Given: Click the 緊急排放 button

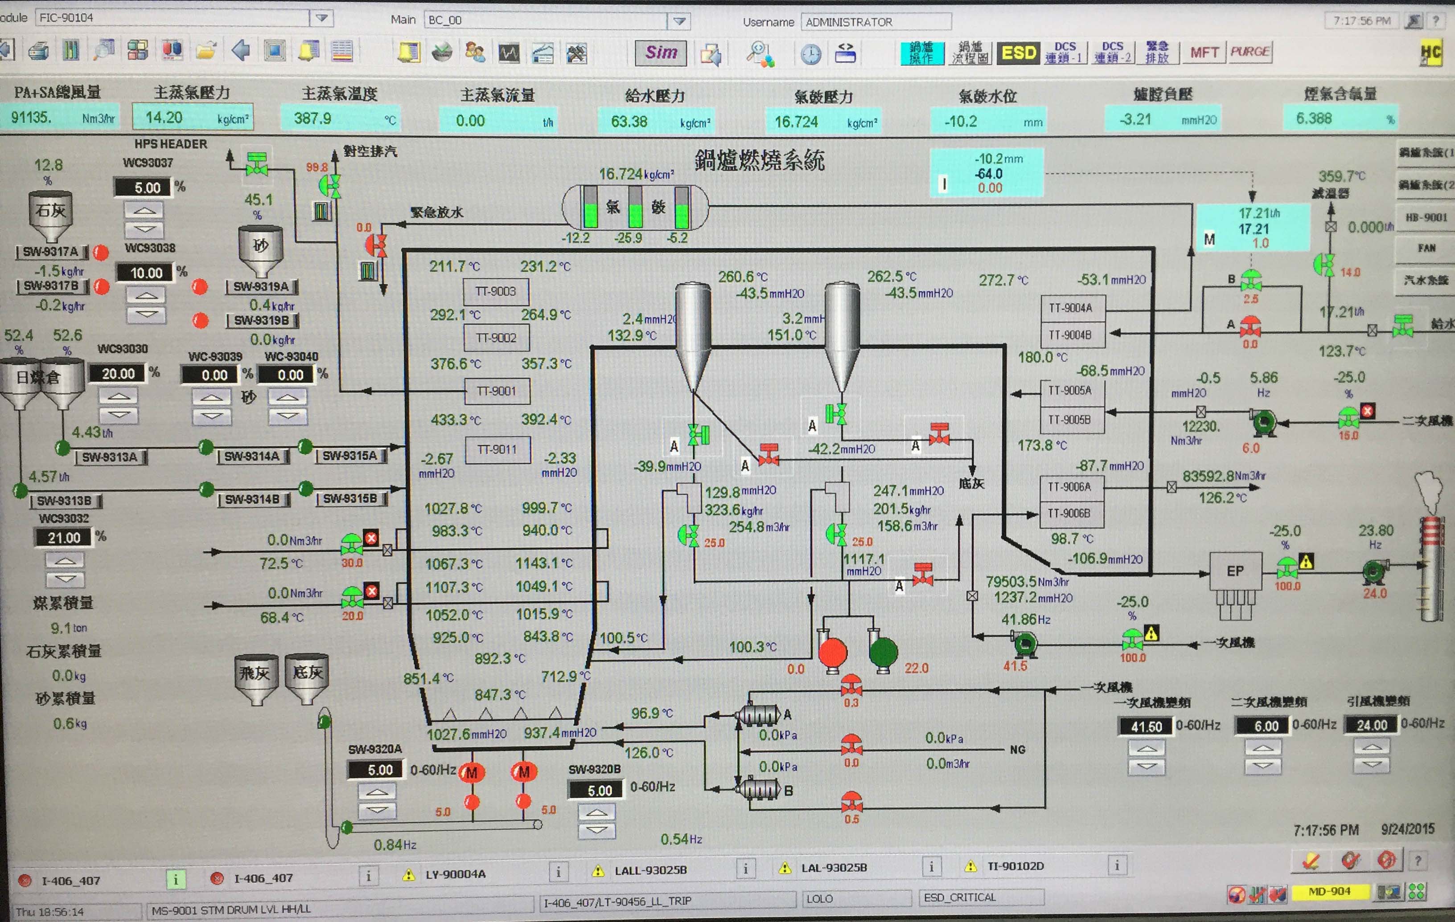Looking at the screenshot, I should tap(1158, 53).
